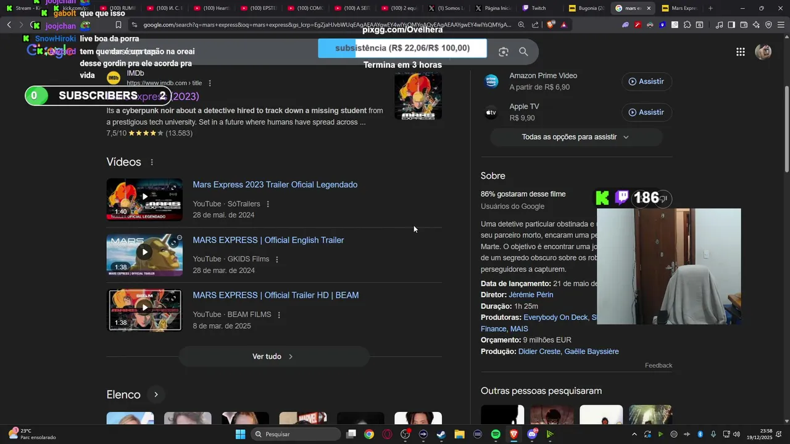
Task: Open MARS EXPRESS Official Trailer HD BEAM link
Action: click(276, 295)
